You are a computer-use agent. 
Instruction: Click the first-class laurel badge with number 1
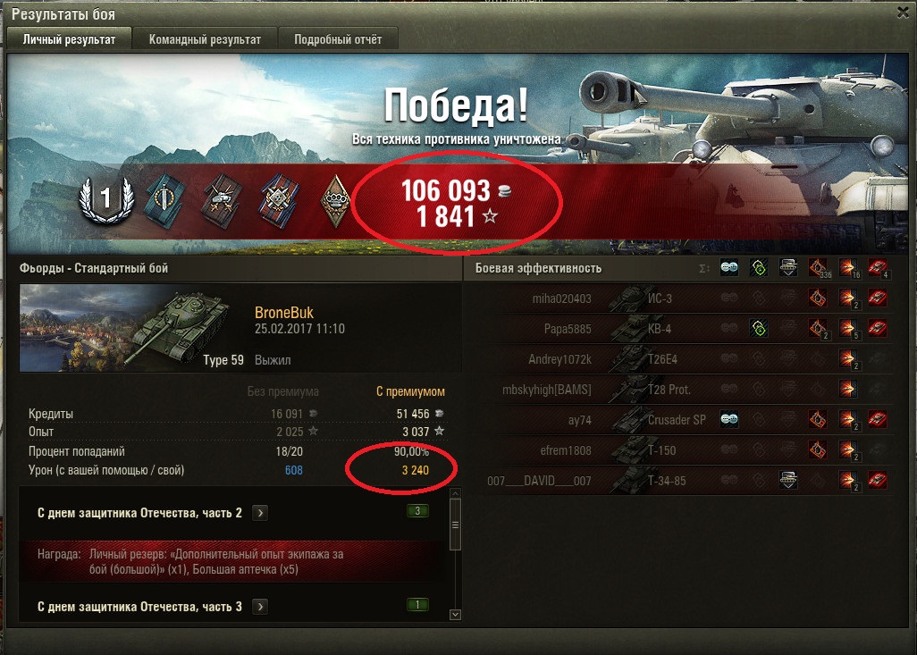click(x=105, y=200)
